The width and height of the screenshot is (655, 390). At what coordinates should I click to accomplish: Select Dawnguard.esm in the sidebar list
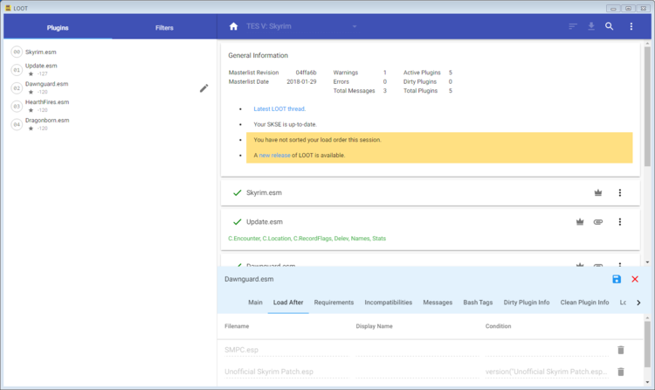[46, 84]
